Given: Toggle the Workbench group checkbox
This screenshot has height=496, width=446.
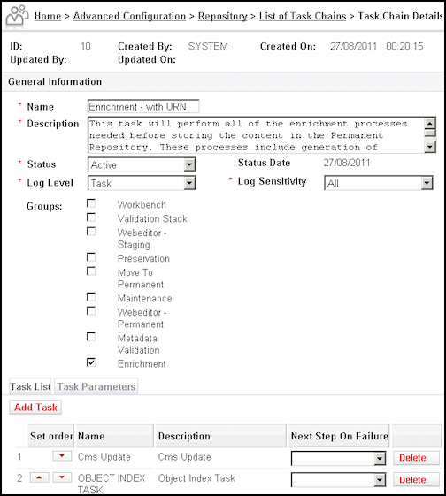Looking at the screenshot, I should tap(91, 203).
